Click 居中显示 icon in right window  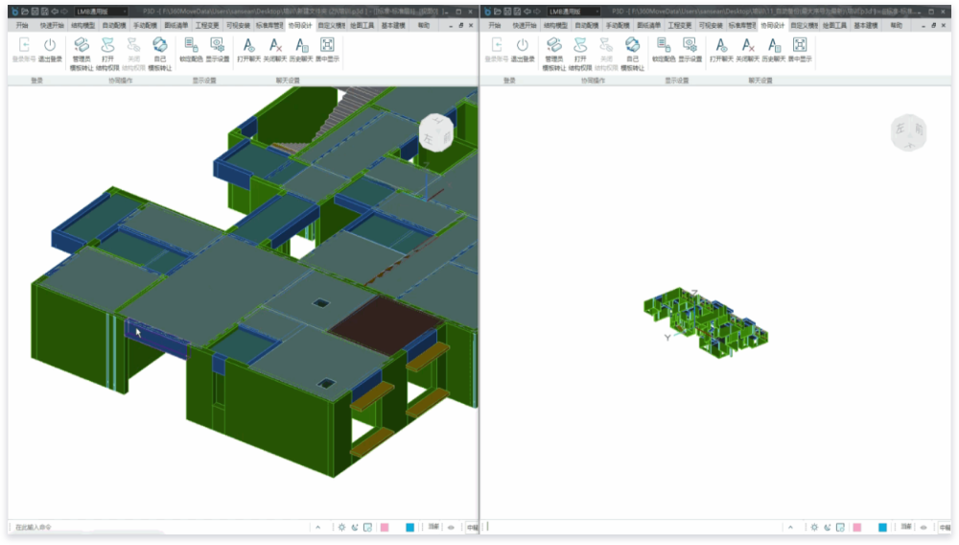click(800, 46)
